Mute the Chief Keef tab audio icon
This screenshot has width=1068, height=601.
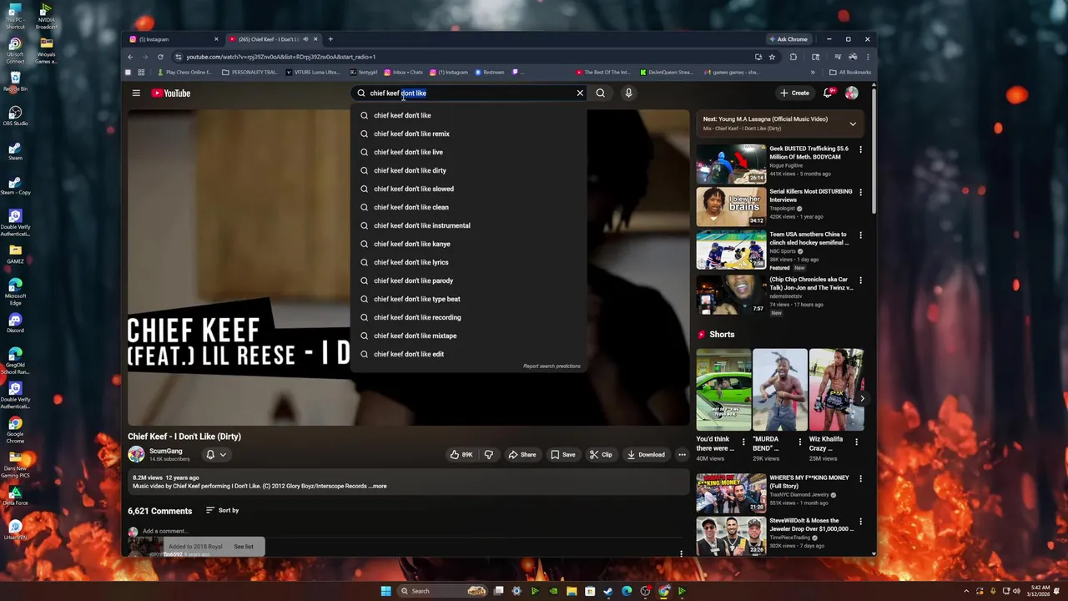point(305,39)
